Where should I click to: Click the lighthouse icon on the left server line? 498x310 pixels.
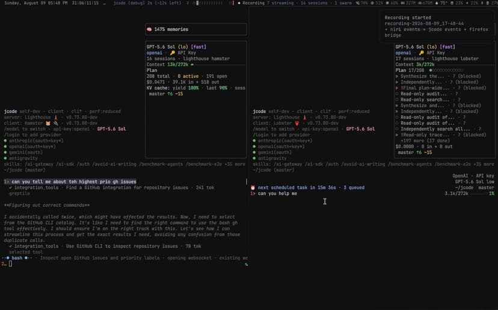[x=56, y=118]
